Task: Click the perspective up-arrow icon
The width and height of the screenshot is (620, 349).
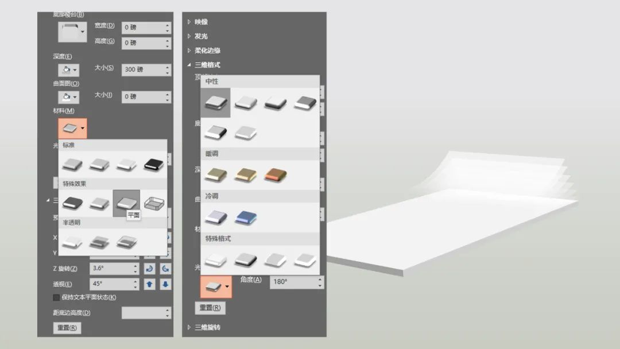Action: (x=149, y=284)
